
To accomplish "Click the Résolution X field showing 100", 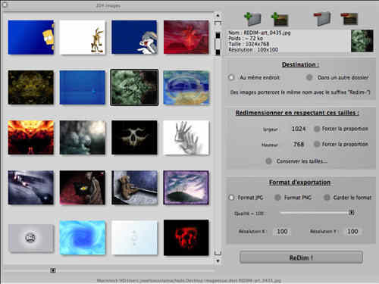I will click(282, 232).
